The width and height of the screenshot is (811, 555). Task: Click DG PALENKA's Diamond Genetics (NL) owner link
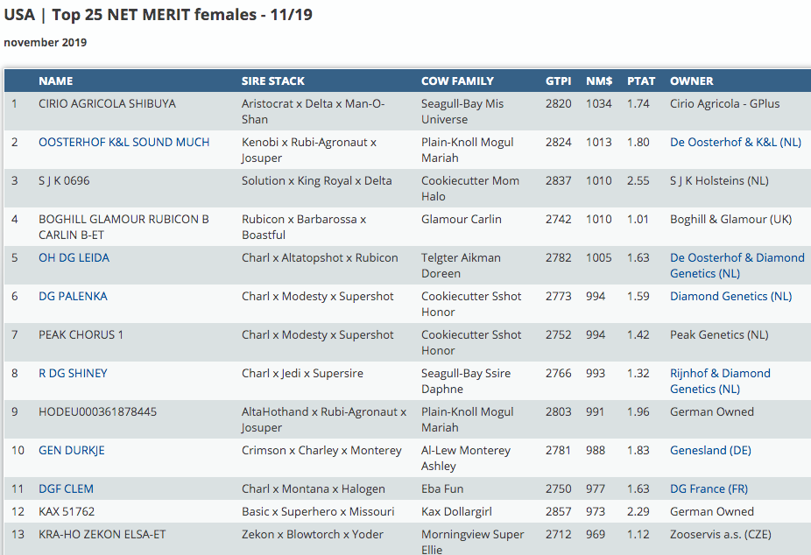(730, 296)
